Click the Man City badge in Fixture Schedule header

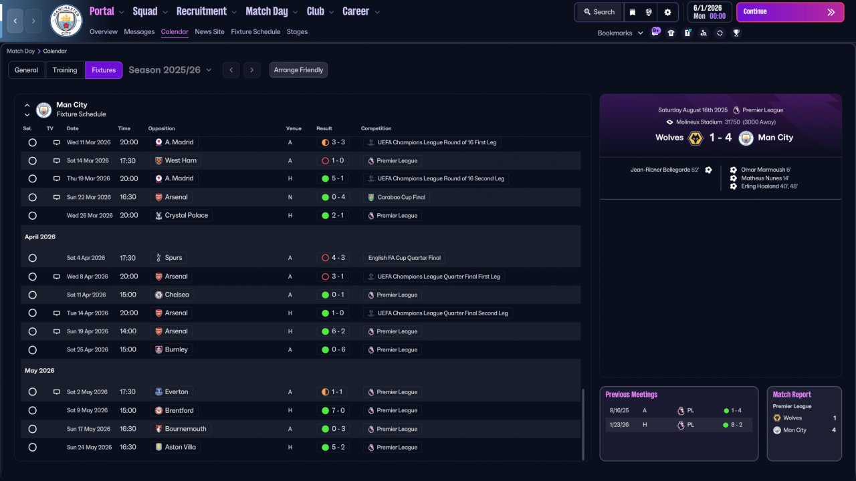[x=43, y=110]
